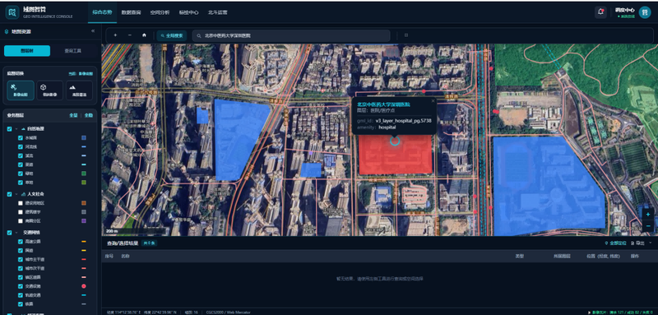Collapse the 人文社会 layer group
The image size is (658, 315).
click(x=16, y=194)
